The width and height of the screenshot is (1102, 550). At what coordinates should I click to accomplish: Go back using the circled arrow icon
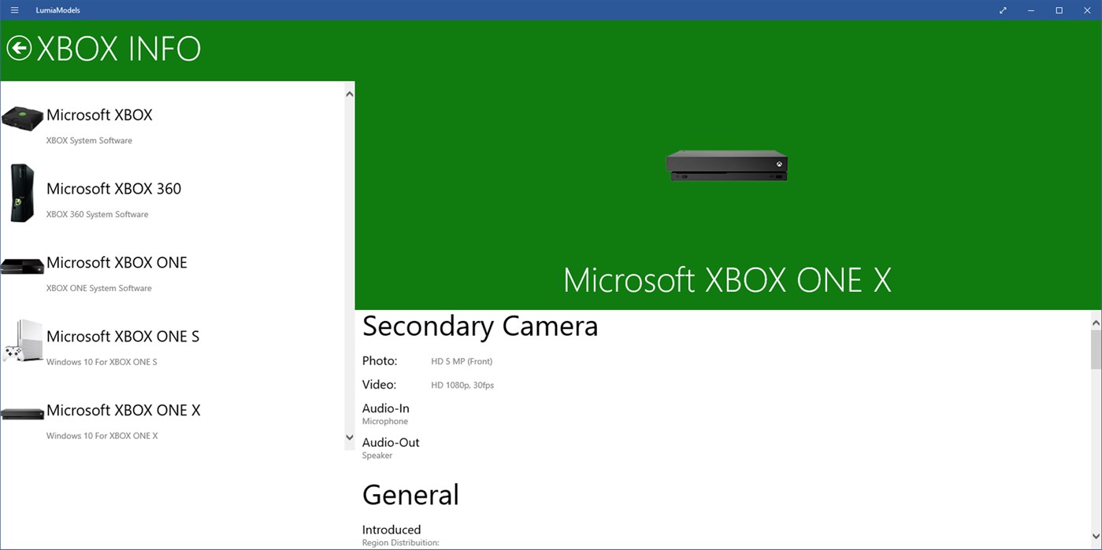click(x=19, y=49)
